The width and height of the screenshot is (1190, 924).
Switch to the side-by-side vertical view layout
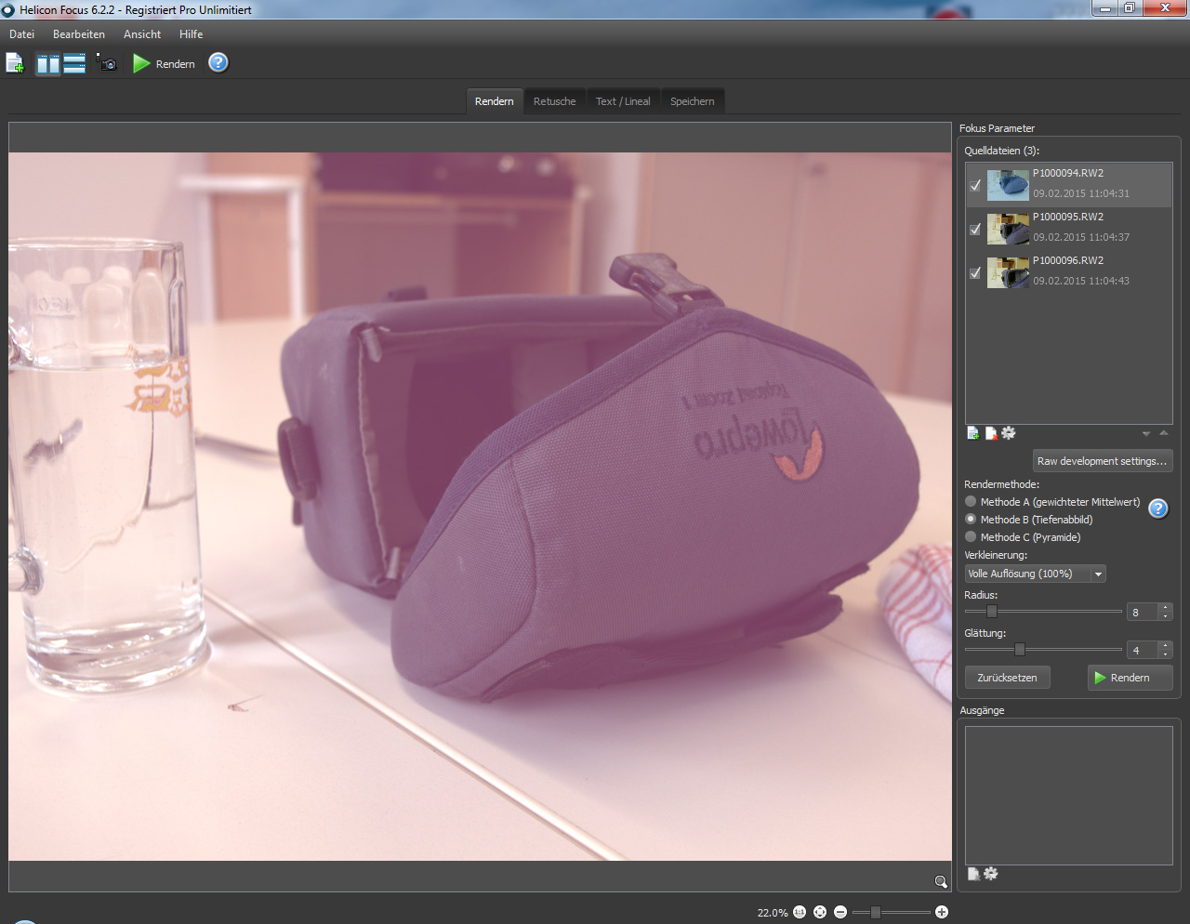tap(48, 63)
